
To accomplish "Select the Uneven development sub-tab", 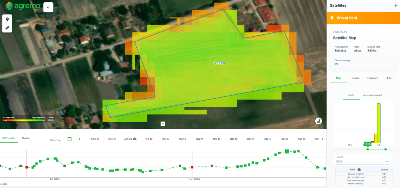I will 372,95.
